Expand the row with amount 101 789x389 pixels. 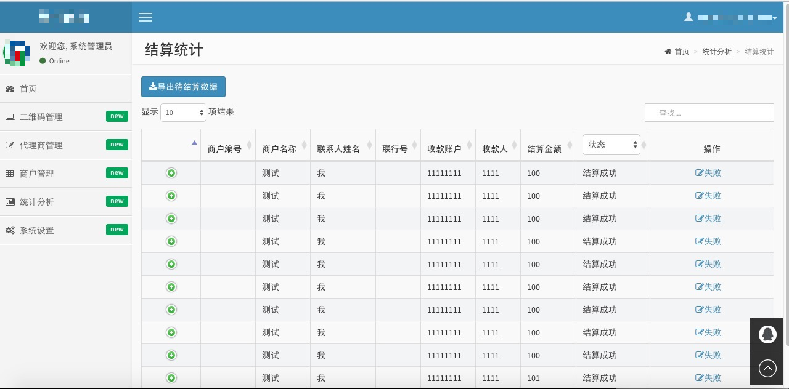click(171, 378)
